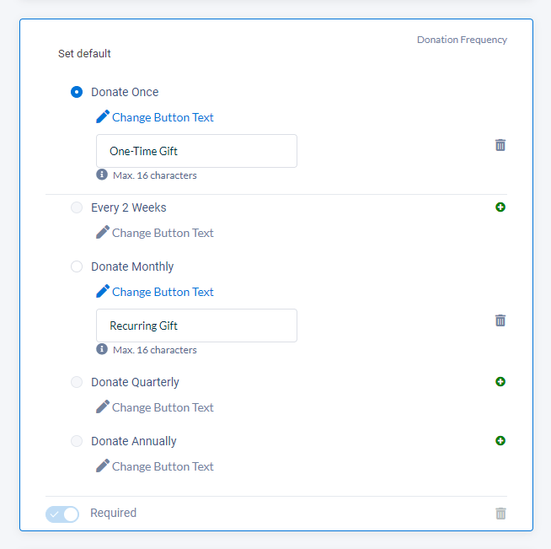Select Every 2 Weeks radio button
551x549 pixels.
pos(77,207)
